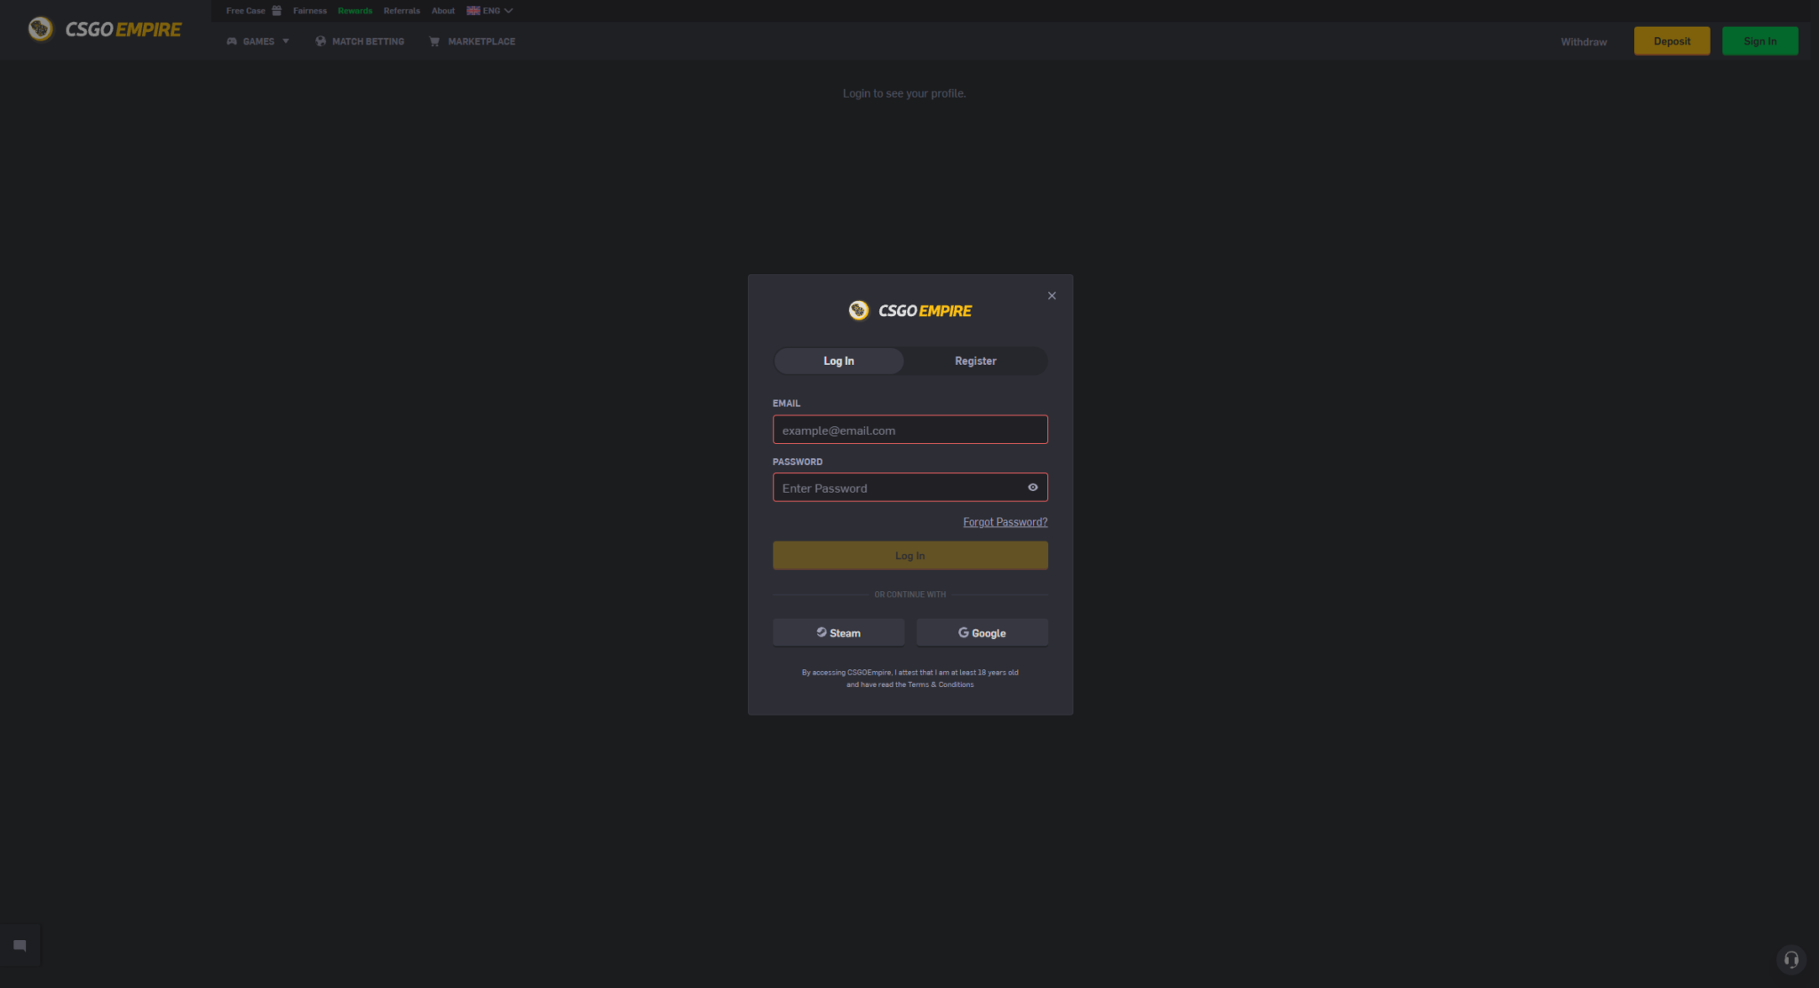Click the 'Login to see your profile.' text

pyautogui.click(x=904, y=93)
